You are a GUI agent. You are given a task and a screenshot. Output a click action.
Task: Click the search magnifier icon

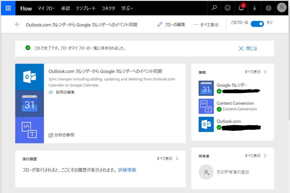[214, 8]
